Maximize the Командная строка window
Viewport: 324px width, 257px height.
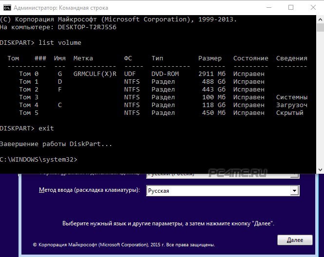(x=291, y=7)
